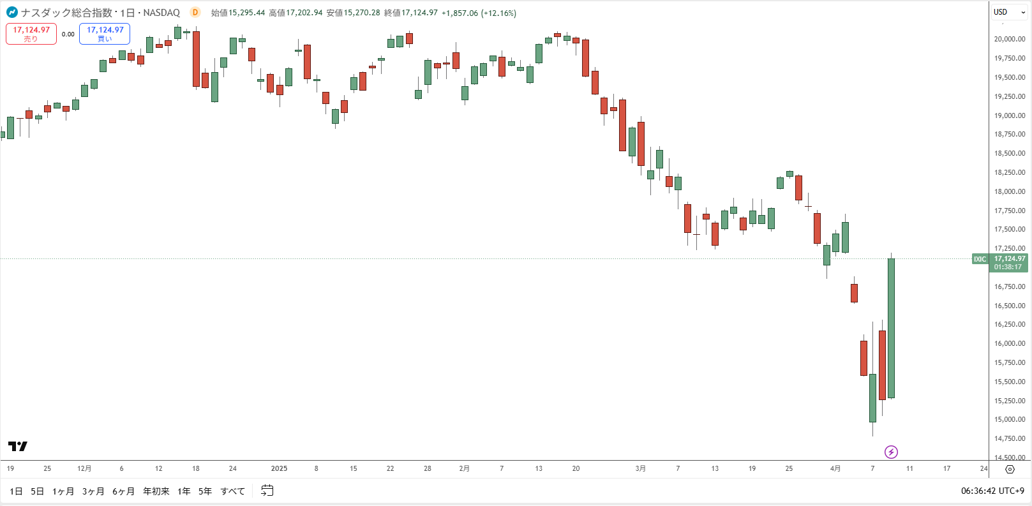Click the 15,000.00 price axis label
The image size is (1032, 506).
pos(1010,419)
